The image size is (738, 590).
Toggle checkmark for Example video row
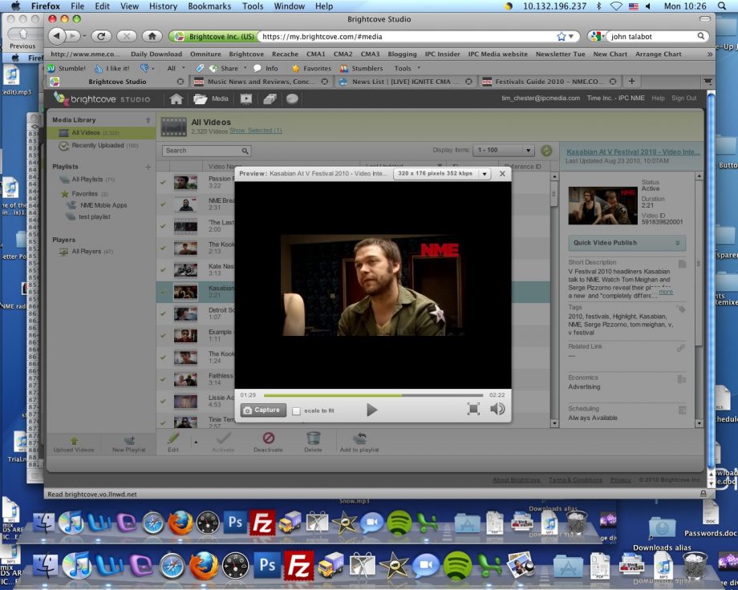(163, 335)
